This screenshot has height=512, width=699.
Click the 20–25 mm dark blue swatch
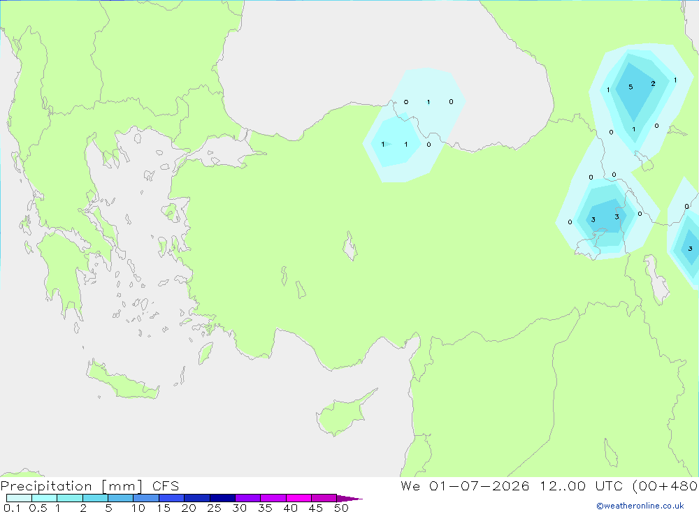tap(197, 498)
